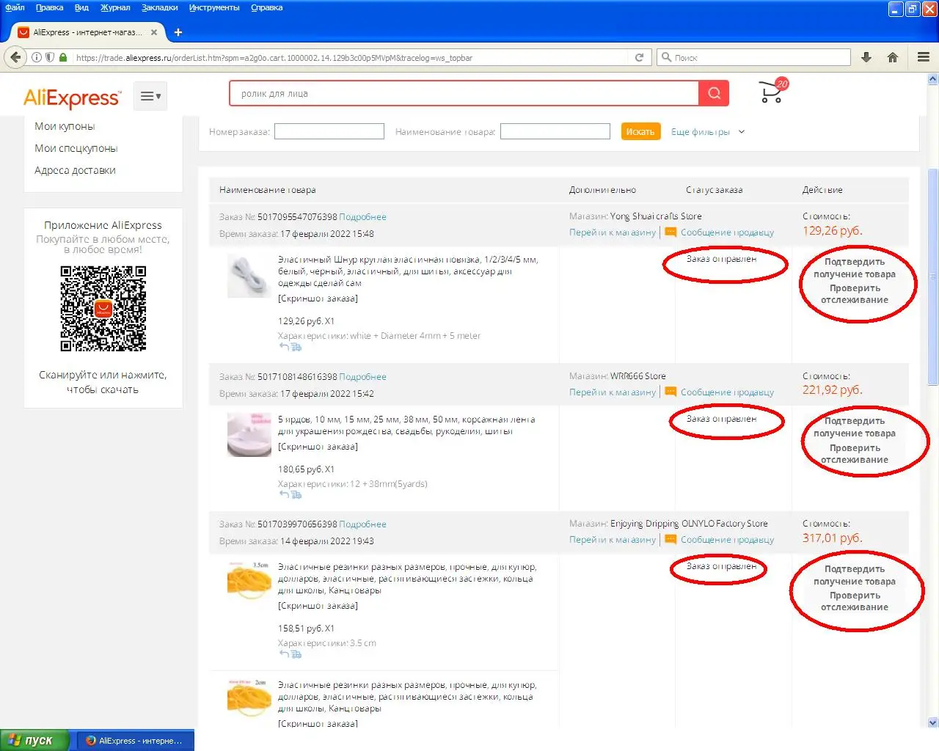Viewport: 939px width, 751px height.
Task: Open Адреса доставки in the sidebar
Action: 75,170
